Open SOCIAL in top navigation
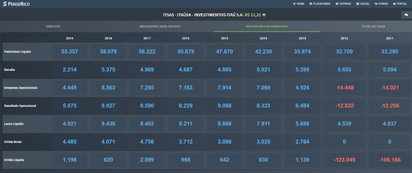The image size is (412, 173). (x=363, y=4)
